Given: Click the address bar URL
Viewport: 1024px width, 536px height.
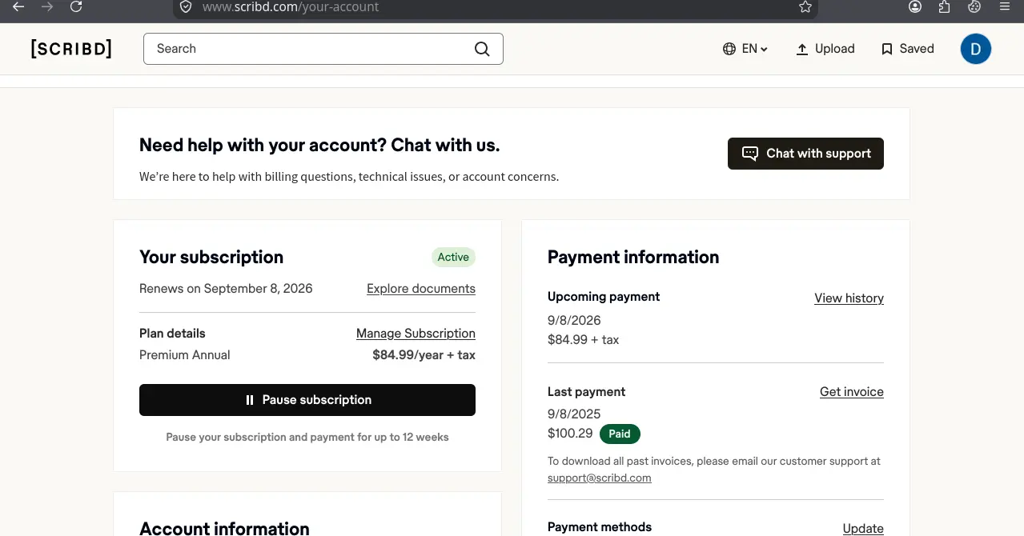Looking at the screenshot, I should tap(291, 7).
